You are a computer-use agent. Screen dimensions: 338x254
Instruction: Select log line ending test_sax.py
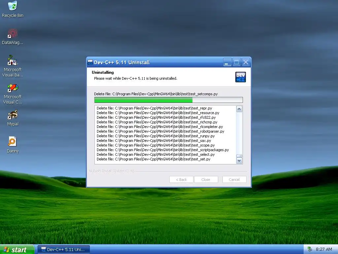(154, 141)
